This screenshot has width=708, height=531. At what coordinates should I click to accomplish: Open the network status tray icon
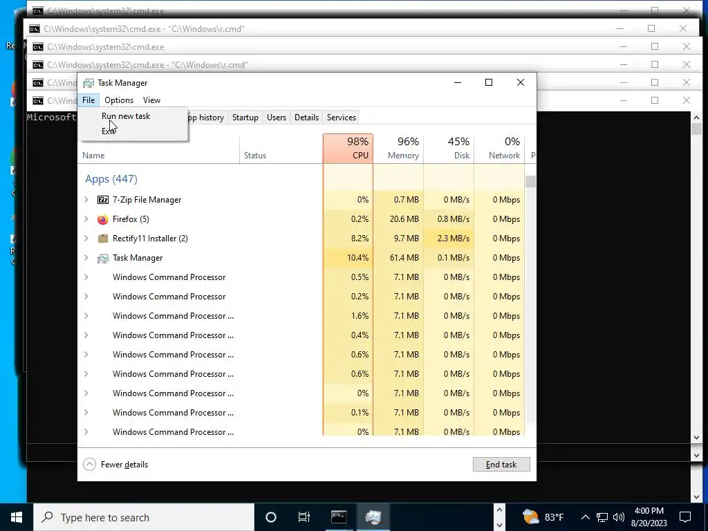(602, 517)
